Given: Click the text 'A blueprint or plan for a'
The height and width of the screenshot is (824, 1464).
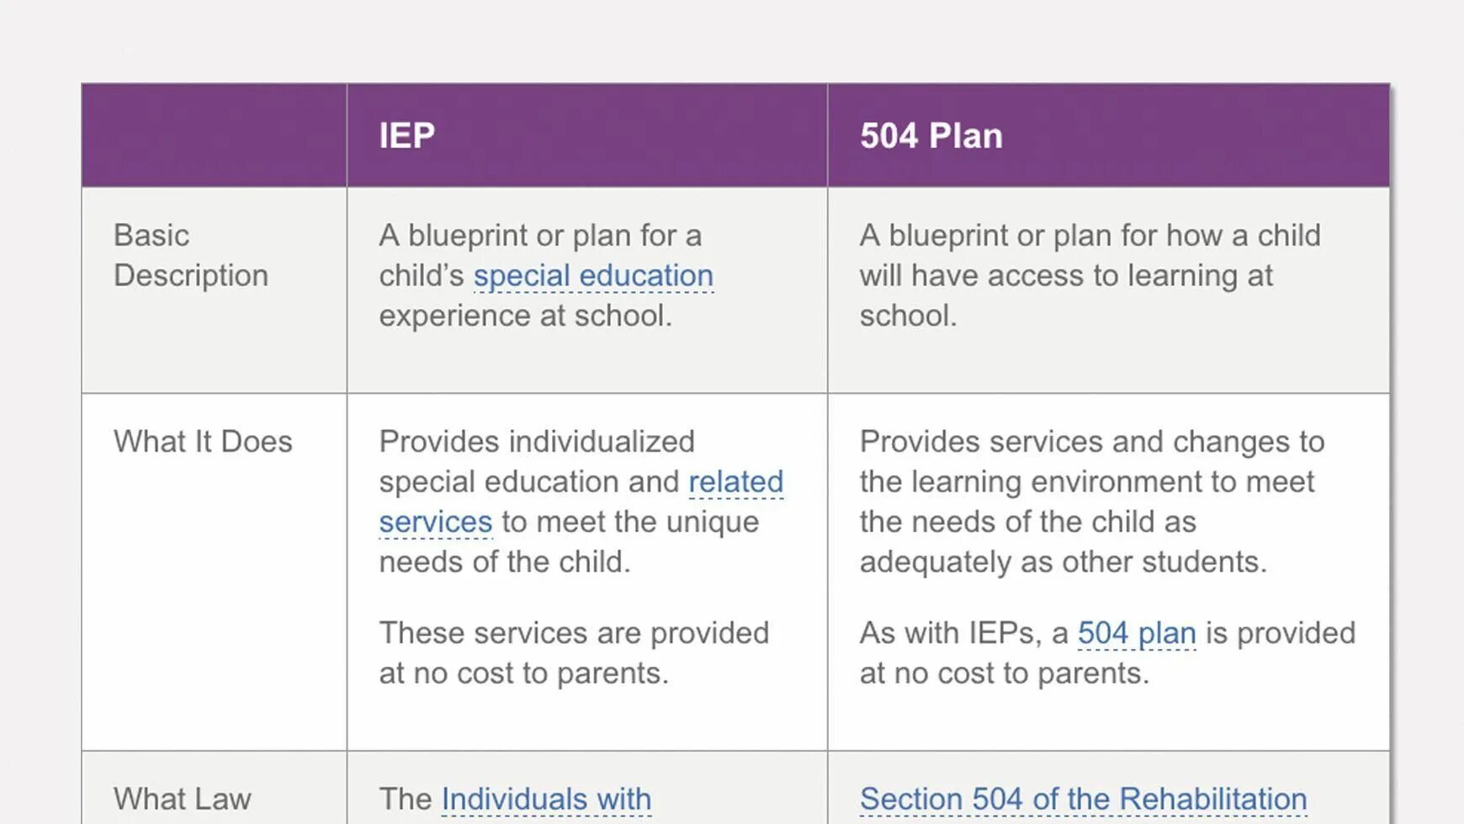Looking at the screenshot, I should (540, 236).
